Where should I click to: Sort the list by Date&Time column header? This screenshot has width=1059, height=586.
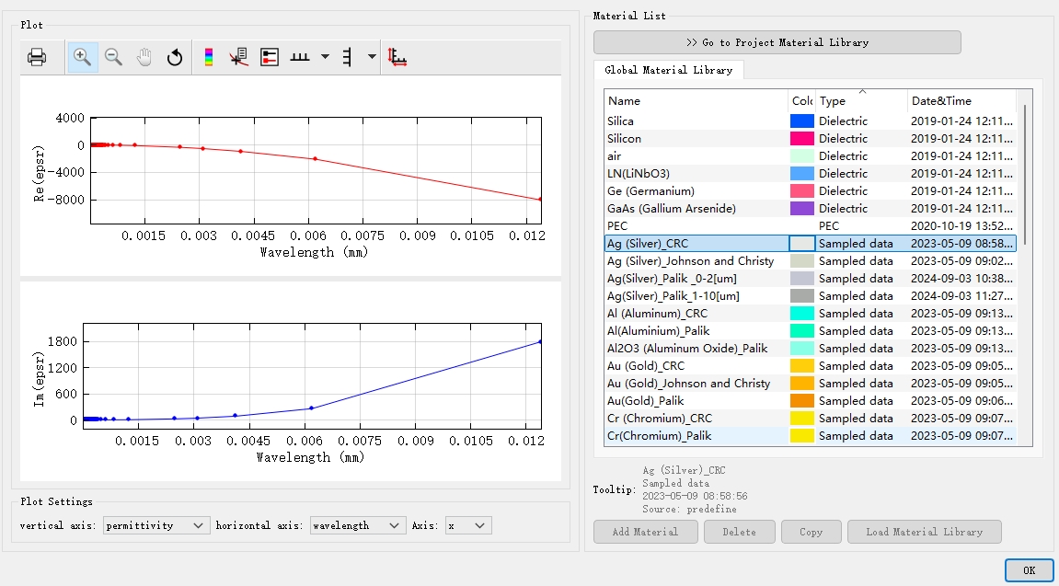click(961, 100)
